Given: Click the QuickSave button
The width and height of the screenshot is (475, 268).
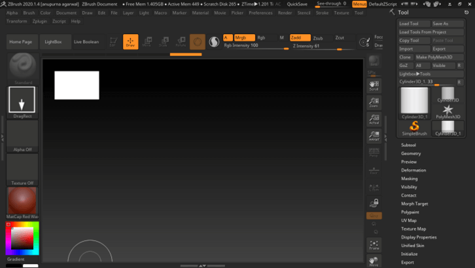Looking at the screenshot, I should [297, 4].
